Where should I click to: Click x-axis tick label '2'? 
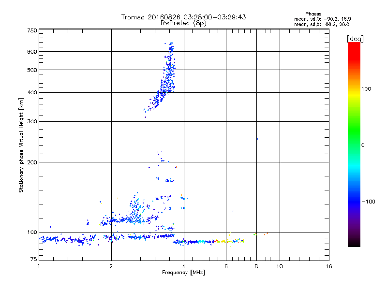(111, 266)
